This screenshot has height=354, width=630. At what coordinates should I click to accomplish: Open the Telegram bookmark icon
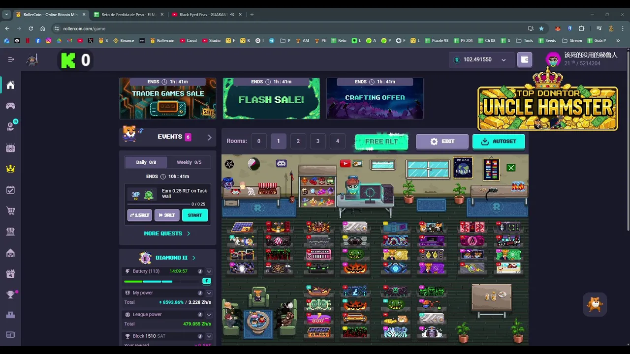coord(271,41)
